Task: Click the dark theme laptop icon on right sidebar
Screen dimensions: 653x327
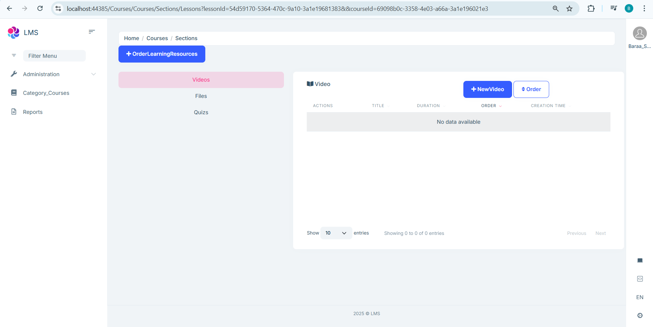Action: click(640, 260)
